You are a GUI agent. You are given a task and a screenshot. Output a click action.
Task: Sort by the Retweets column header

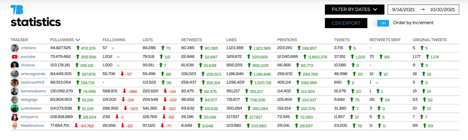pos(191,40)
